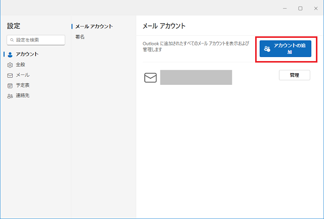
Task: Click the magnifier icon in search box
Action: tap(12, 40)
